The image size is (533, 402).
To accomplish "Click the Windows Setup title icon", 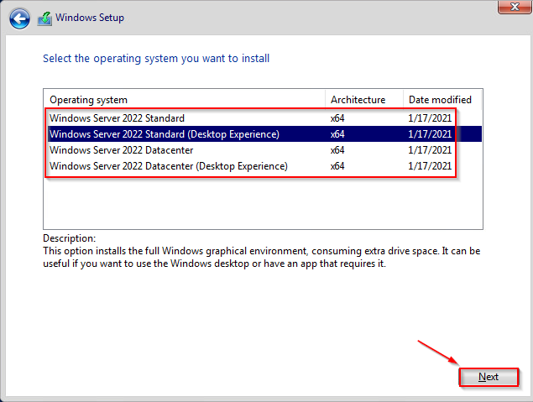I will tap(44, 18).
